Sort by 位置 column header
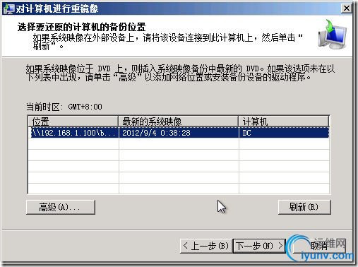Screen dimensions: 358x267 [73, 121]
